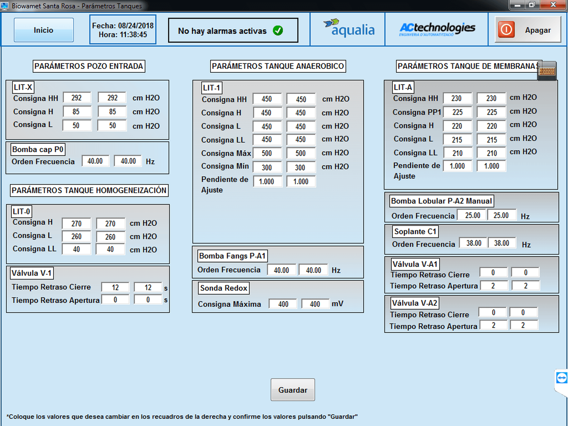Edit Válvula V-1 Tiempo Retraso Apertura new value
The image size is (568, 426).
148,300
